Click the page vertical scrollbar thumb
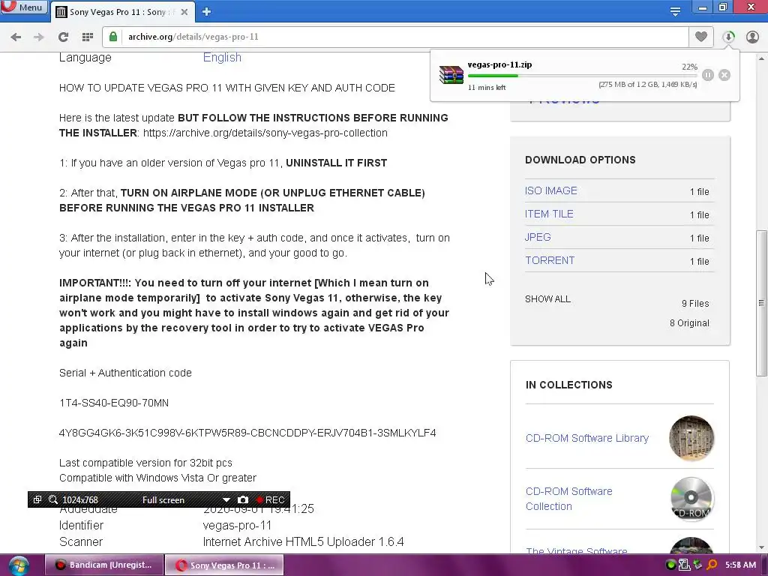 pos(761,303)
